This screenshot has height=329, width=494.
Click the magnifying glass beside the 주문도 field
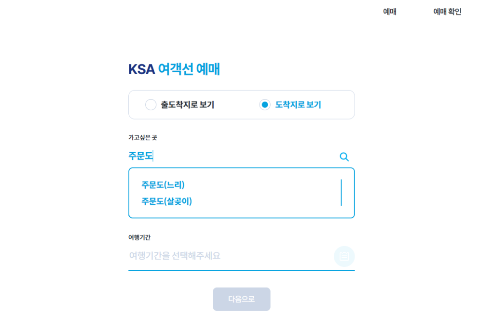point(344,156)
